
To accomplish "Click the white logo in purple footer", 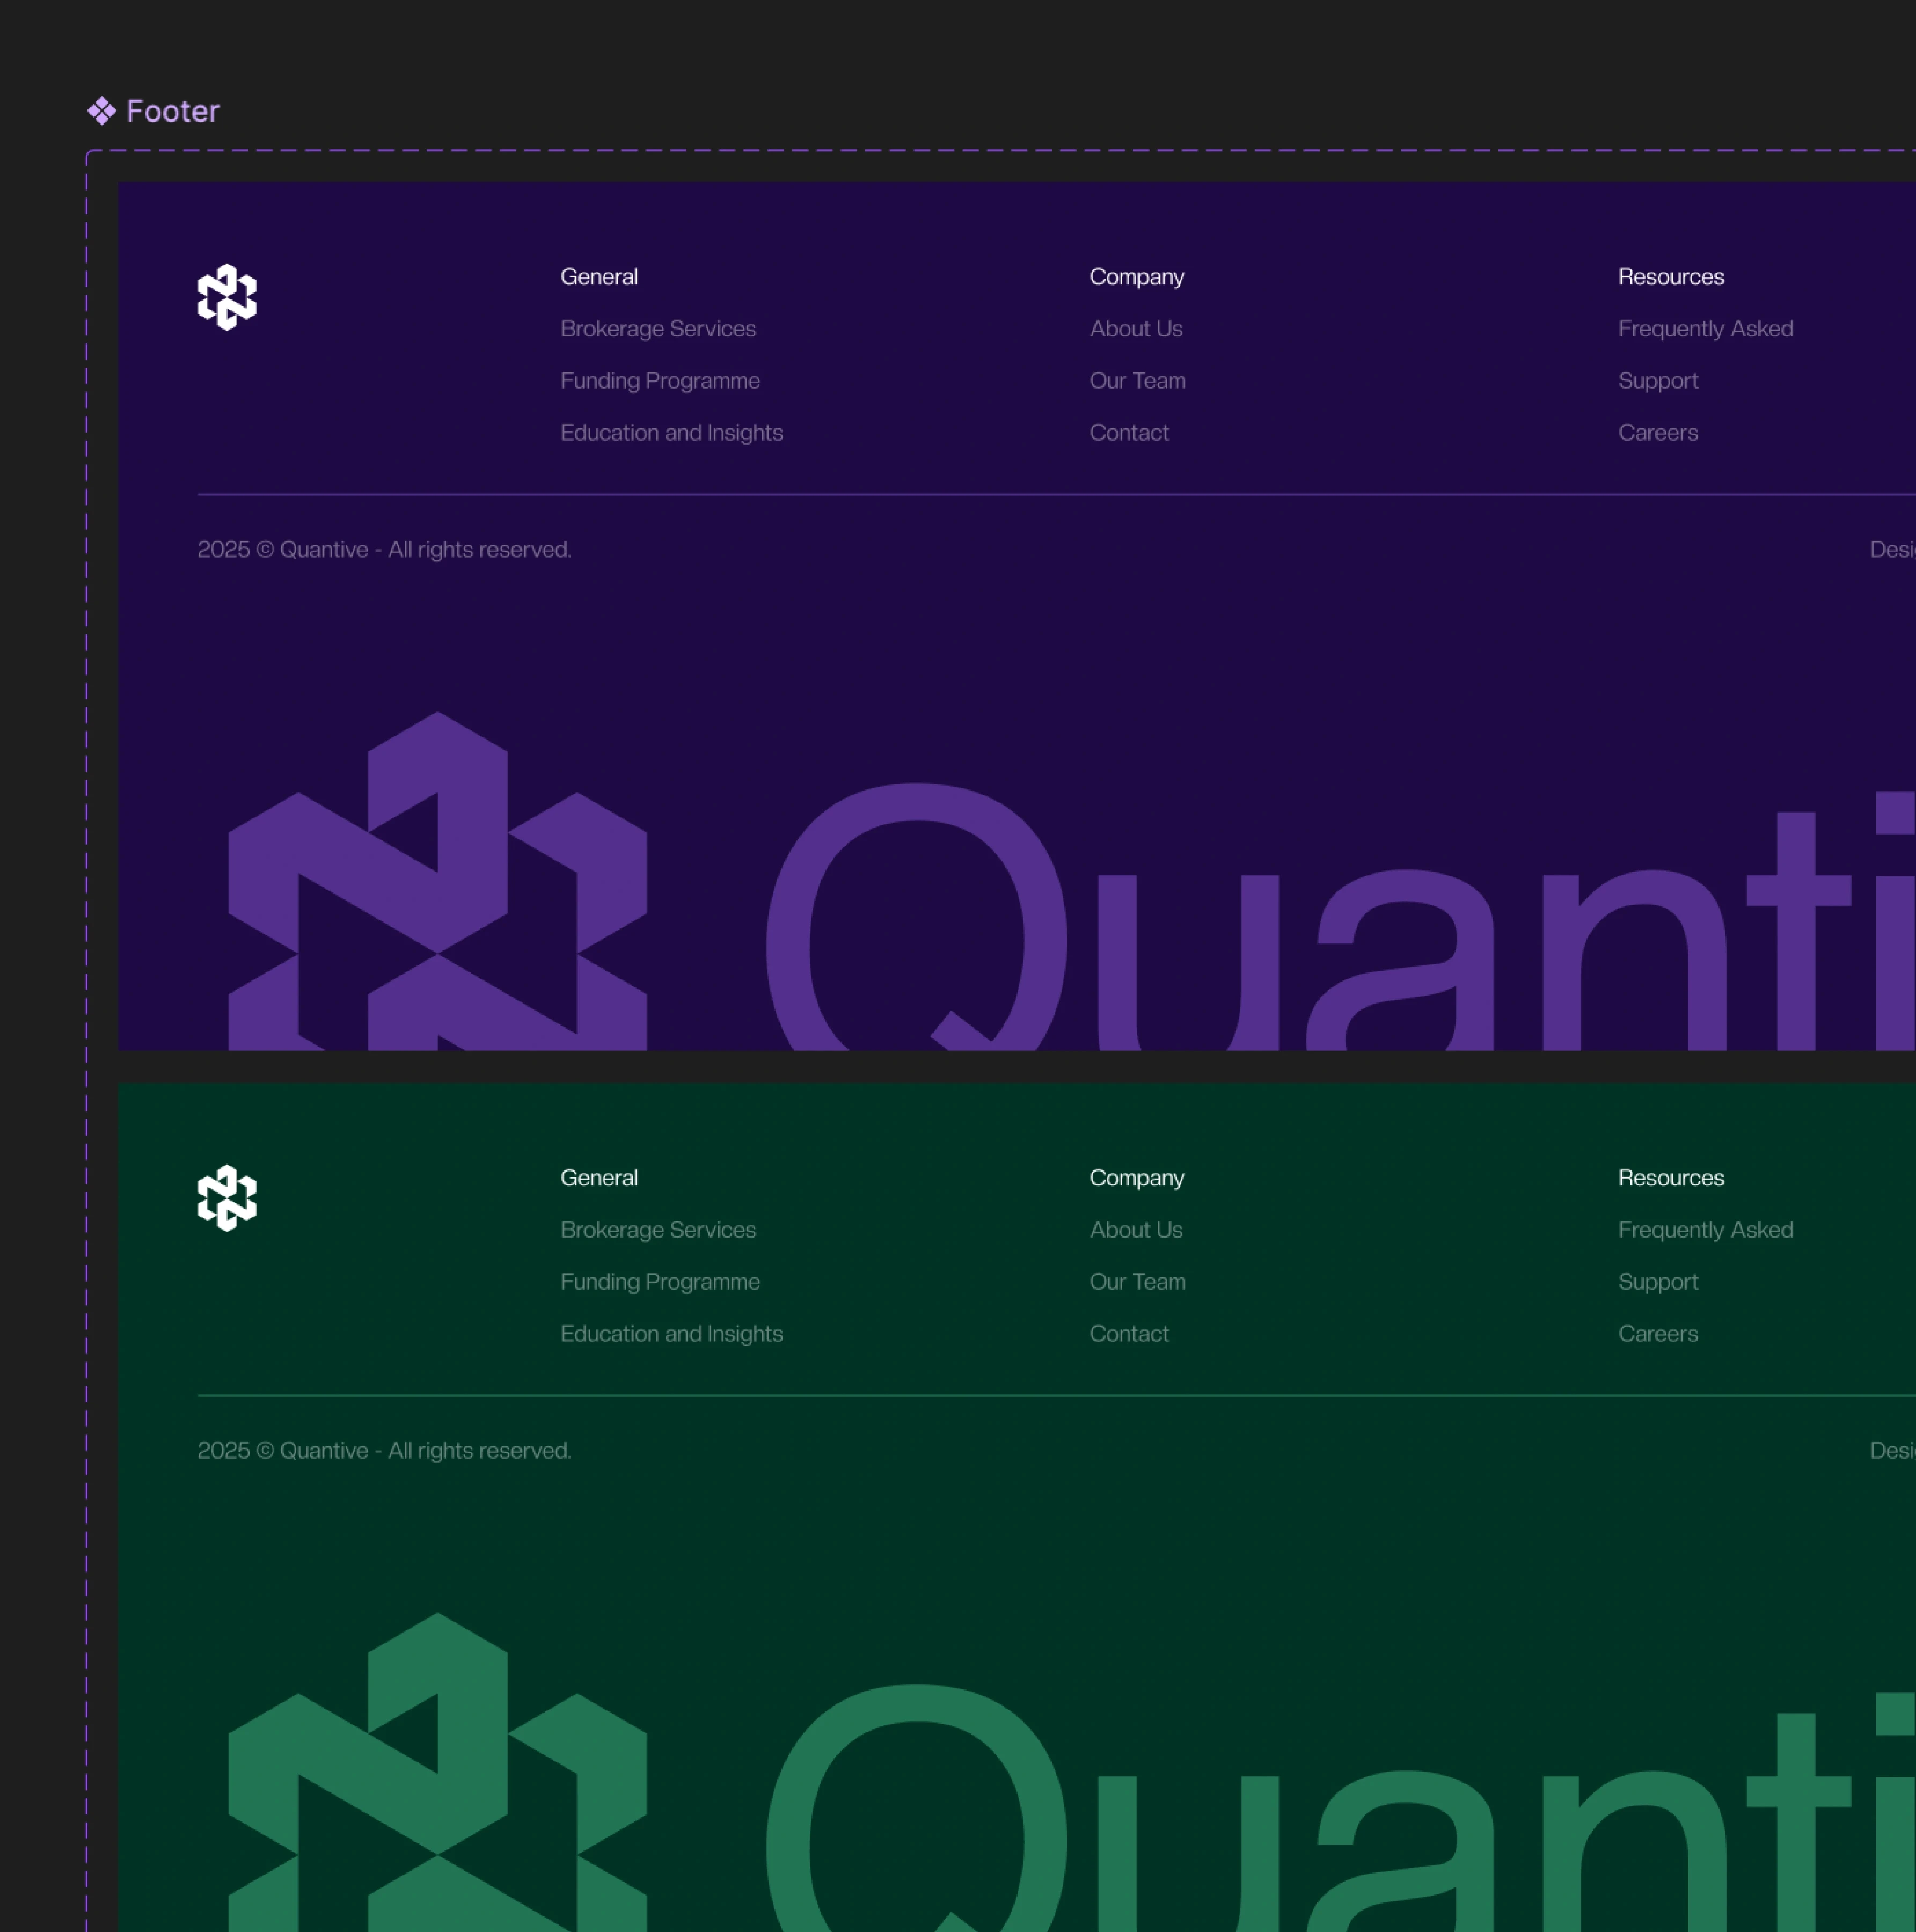I will click(227, 297).
